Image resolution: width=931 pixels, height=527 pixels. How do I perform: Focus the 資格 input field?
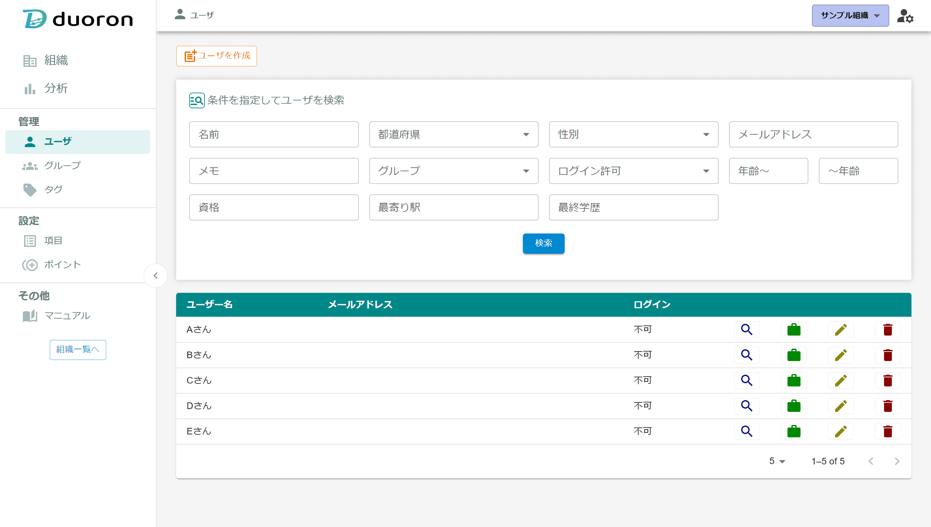[274, 207]
